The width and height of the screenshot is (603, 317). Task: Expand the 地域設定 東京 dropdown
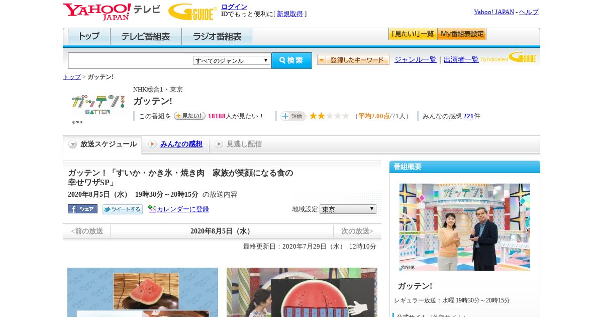point(348,209)
